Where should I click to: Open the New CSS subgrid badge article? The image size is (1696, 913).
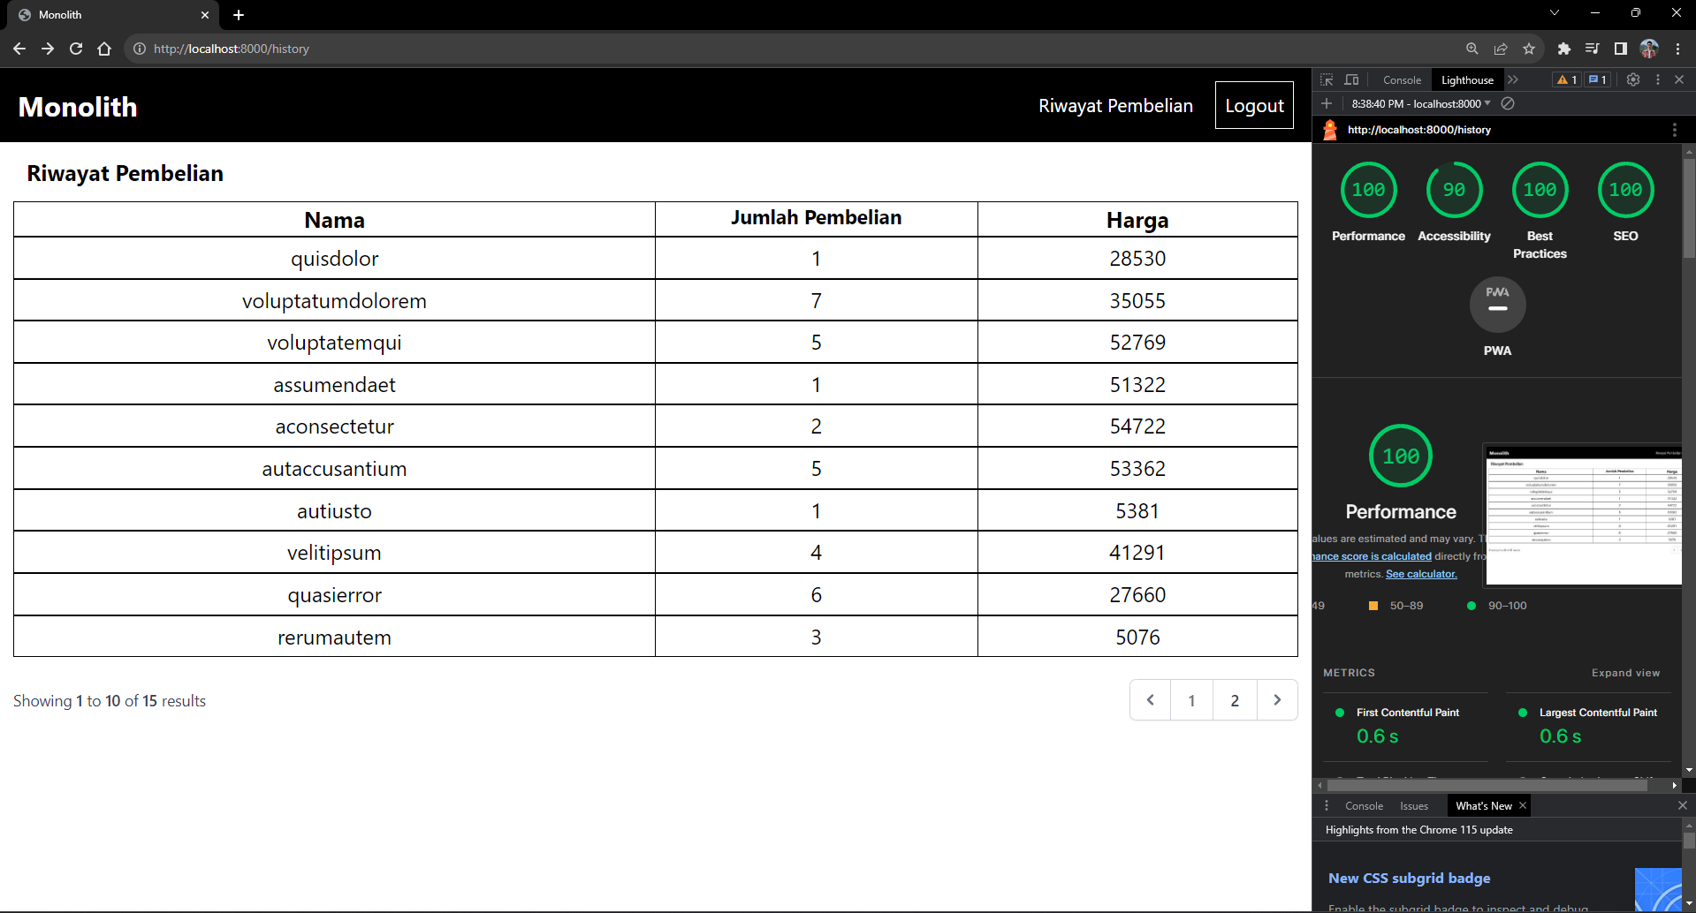1409,879
